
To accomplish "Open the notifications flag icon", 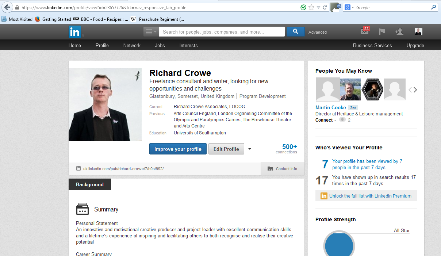I will (x=382, y=32).
